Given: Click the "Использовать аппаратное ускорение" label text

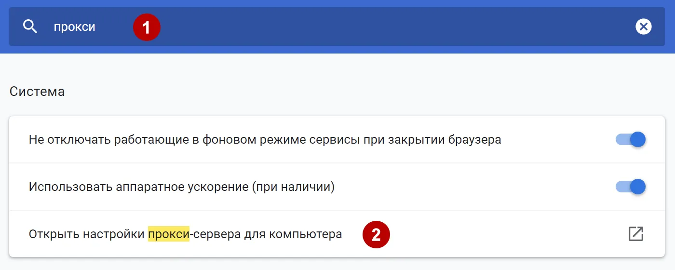Looking at the screenshot, I should pos(137,187).
